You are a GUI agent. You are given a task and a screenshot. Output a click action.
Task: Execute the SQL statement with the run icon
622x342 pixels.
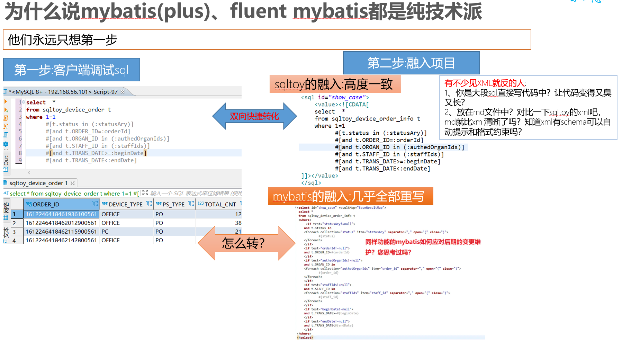pos(5,101)
